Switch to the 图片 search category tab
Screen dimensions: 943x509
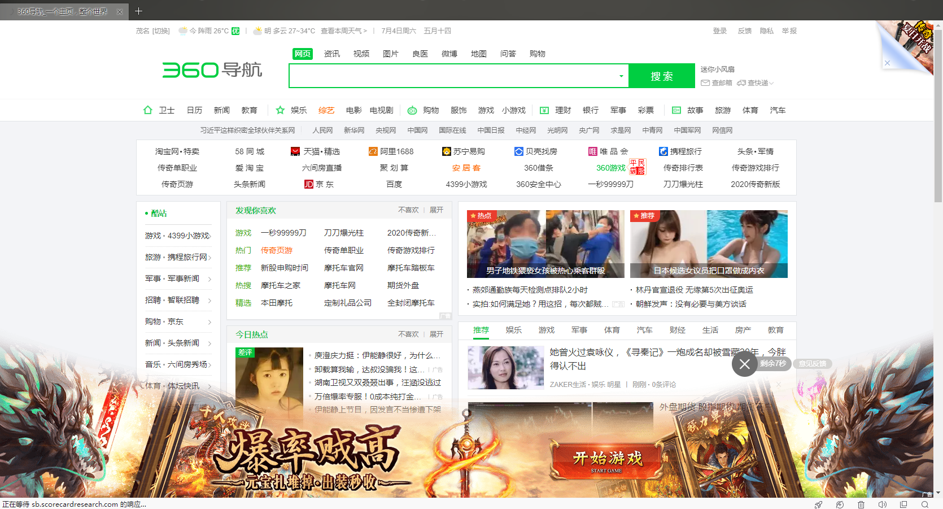(391, 53)
